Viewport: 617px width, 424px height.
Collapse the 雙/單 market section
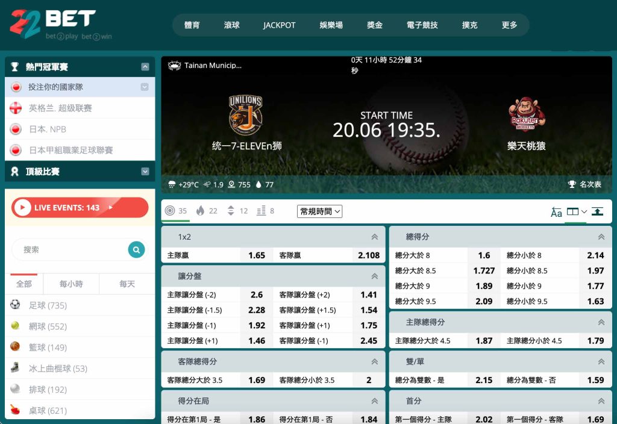click(601, 361)
